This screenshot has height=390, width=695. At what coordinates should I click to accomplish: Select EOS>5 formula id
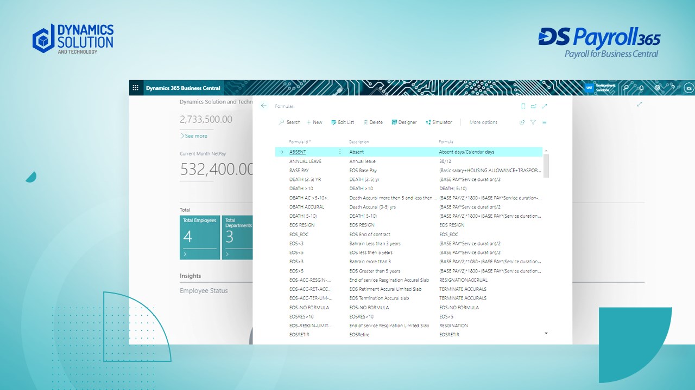pos(296,271)
